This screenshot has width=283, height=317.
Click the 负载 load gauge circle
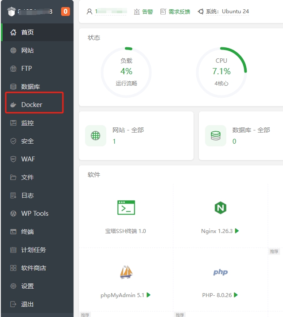pos(126,72)
